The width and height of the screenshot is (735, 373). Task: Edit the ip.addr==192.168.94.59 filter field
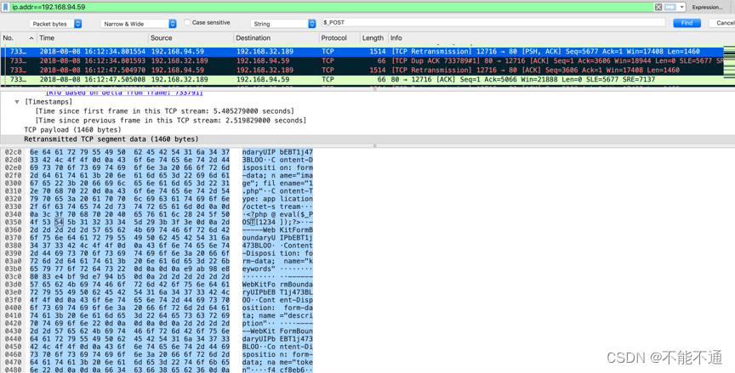click(x=330, y=7)
